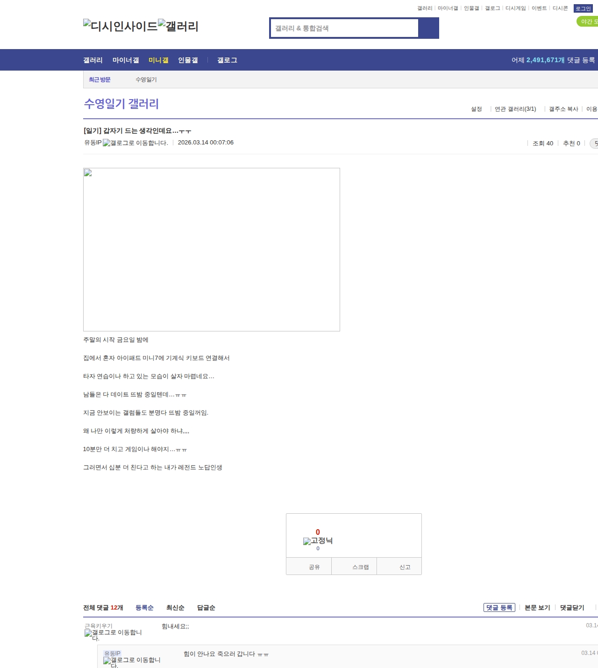This screenshot has width=598, height=668.
Task: Toggle 야간 모드 at the top right
Action: click(x=588, y=22)
